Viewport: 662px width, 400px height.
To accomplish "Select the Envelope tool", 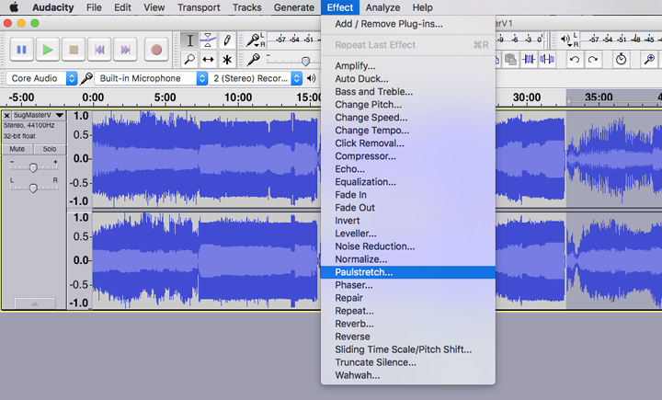I will point(208,40).
